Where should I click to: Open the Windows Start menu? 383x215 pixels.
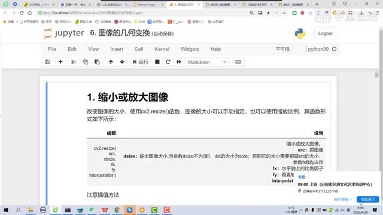(x=6, y=210)
